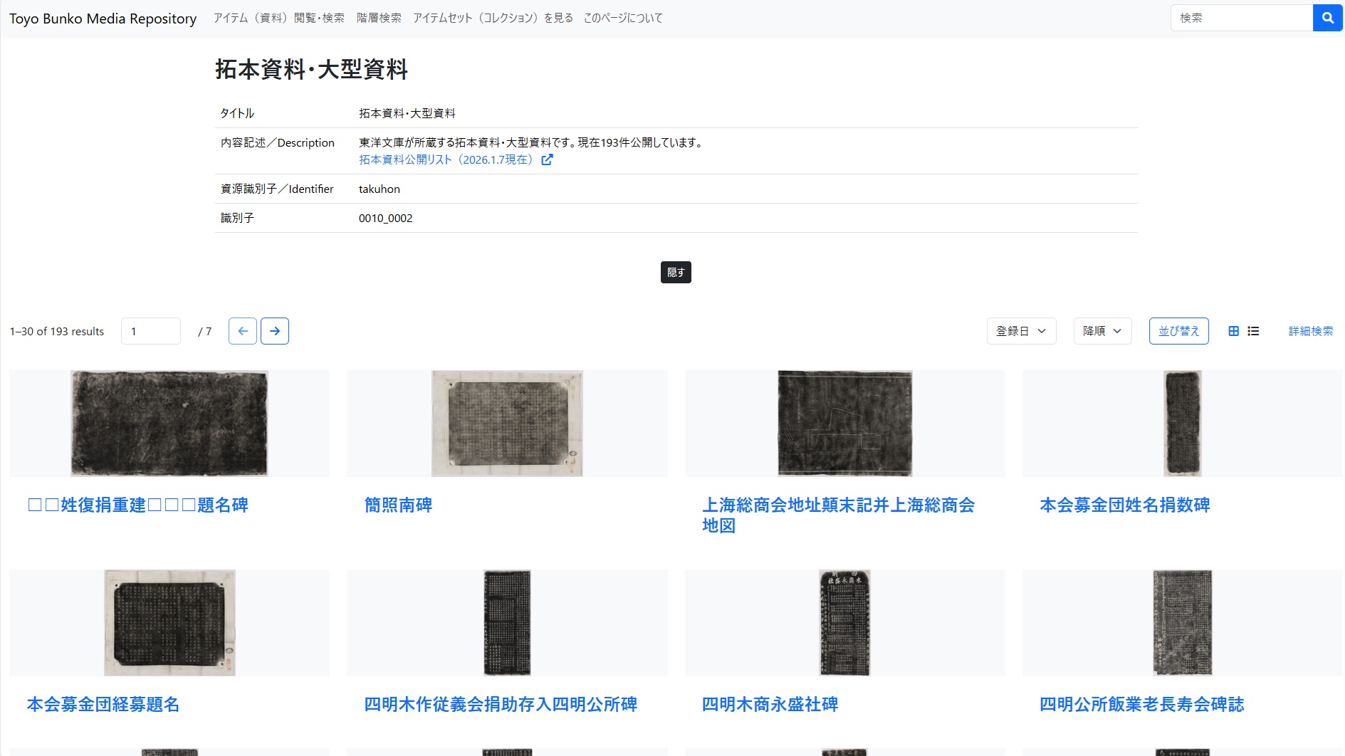Go to the next results page arrow
Image resolution: width=1345 pixels, height=756 pixels.
tap(275, 330)
